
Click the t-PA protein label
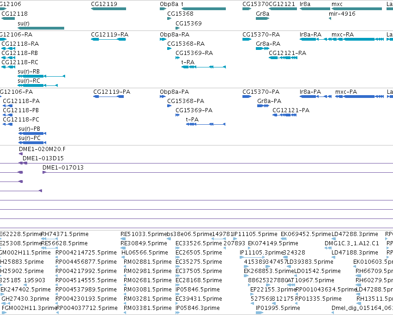(192, 120)
